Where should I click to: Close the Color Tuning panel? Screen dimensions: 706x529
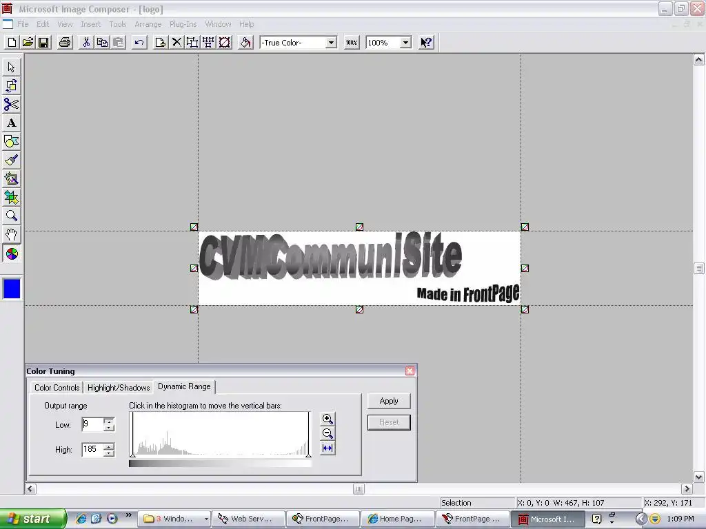(410, 371)
